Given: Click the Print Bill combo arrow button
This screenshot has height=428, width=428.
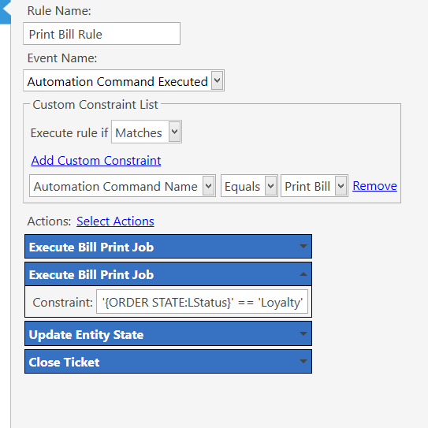Looking at the screenshot, I should point(341,186).
